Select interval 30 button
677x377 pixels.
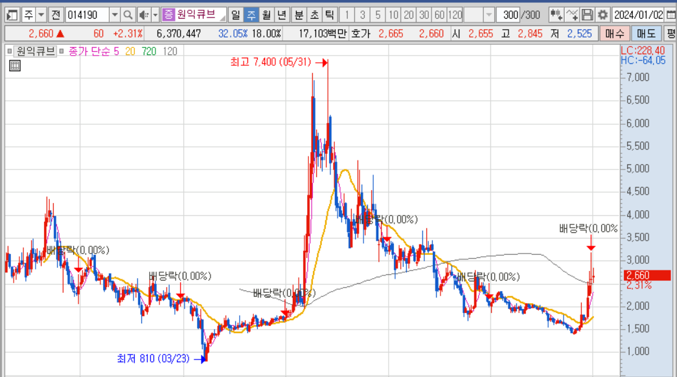[x=424, y=15]
